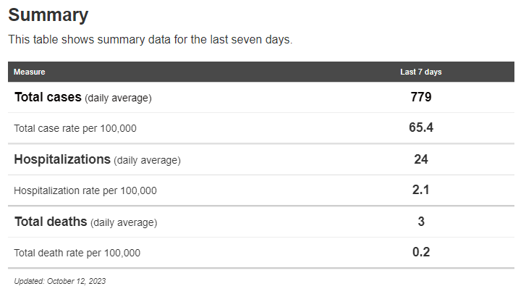The height and width of the screenshot is (302, 526).
Task: Select the Total death rate per 100,000 label
Action: click(x=77, y=253)
